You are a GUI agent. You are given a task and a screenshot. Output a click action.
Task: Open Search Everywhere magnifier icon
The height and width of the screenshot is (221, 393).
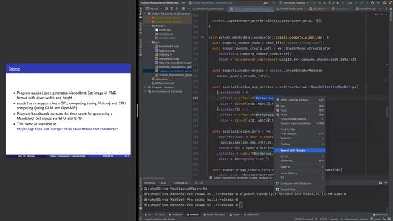coord(384,2)
